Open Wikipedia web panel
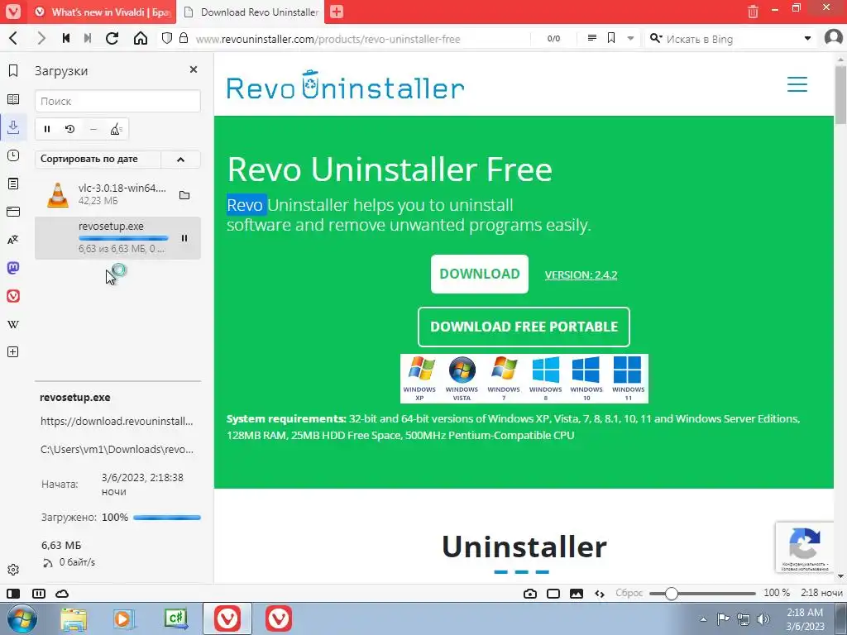The image size is (847, 635). tap(13, 324)
